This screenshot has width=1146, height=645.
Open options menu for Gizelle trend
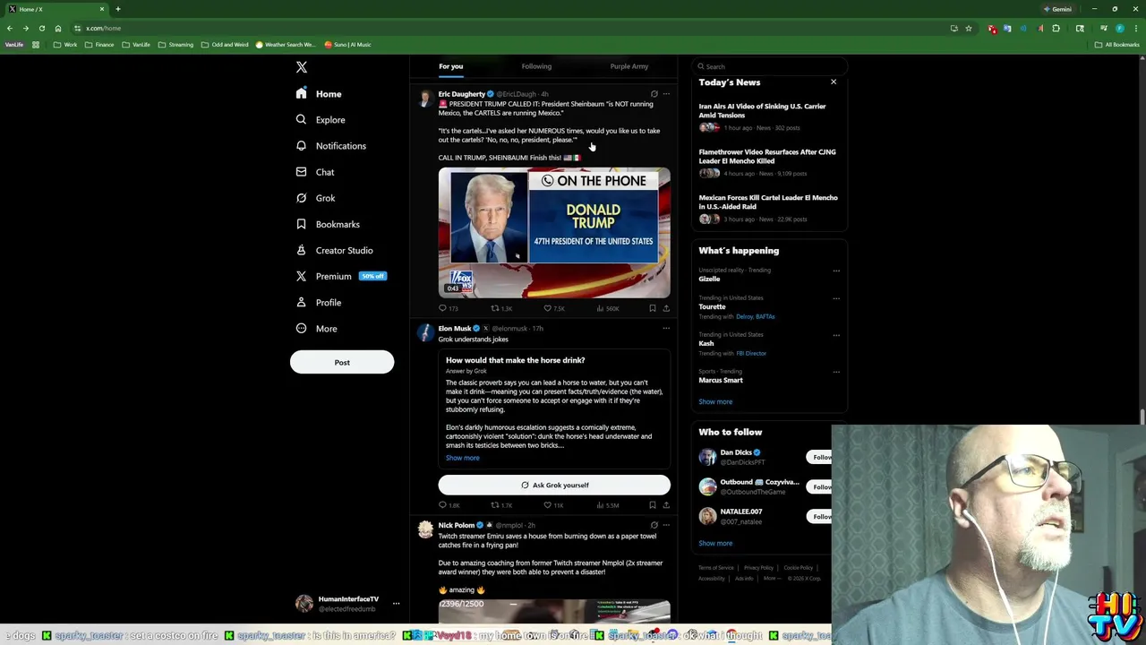click(836, 271)
